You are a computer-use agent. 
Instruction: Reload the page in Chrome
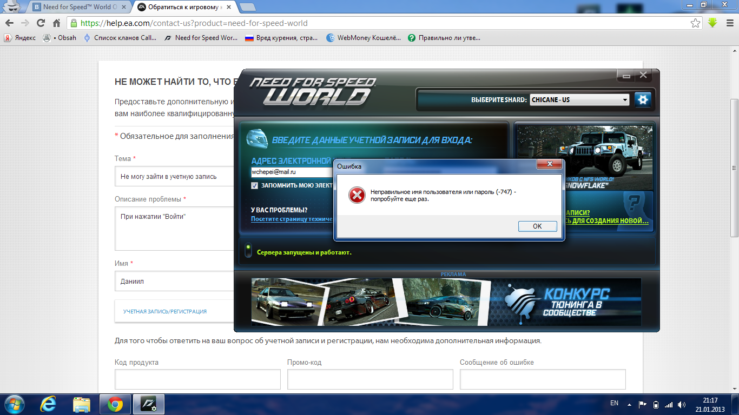tap(41, 23)
